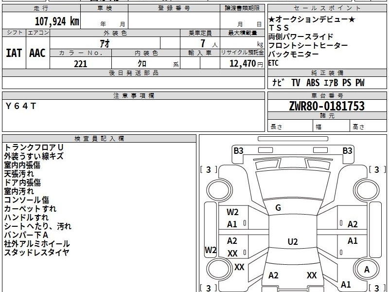389x292 pixels.
Task: Click the リサイクル預託金 header
Action: 242,53
